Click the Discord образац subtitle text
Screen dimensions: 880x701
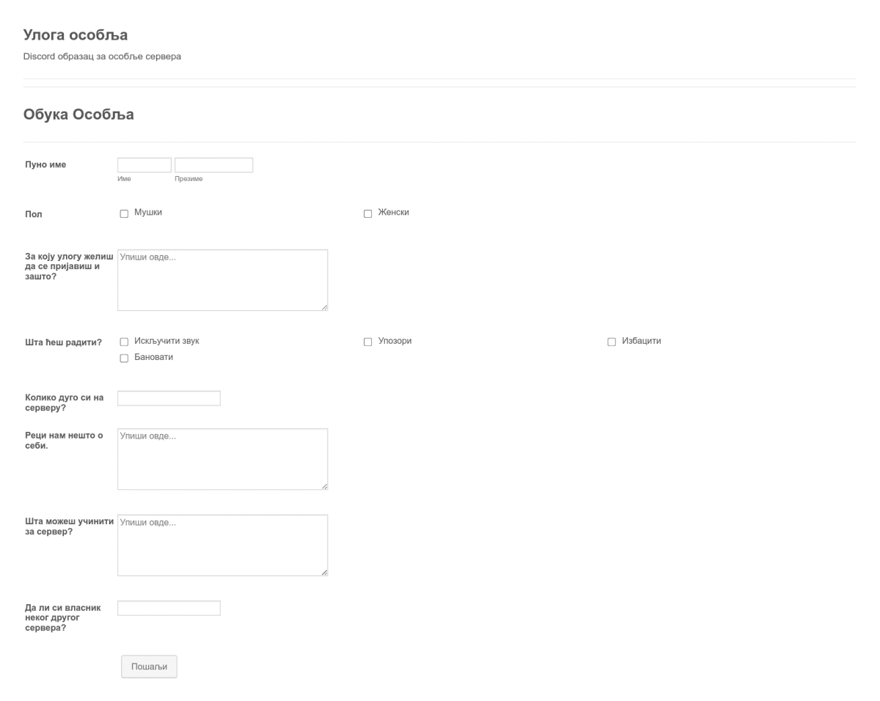(103, 54)
